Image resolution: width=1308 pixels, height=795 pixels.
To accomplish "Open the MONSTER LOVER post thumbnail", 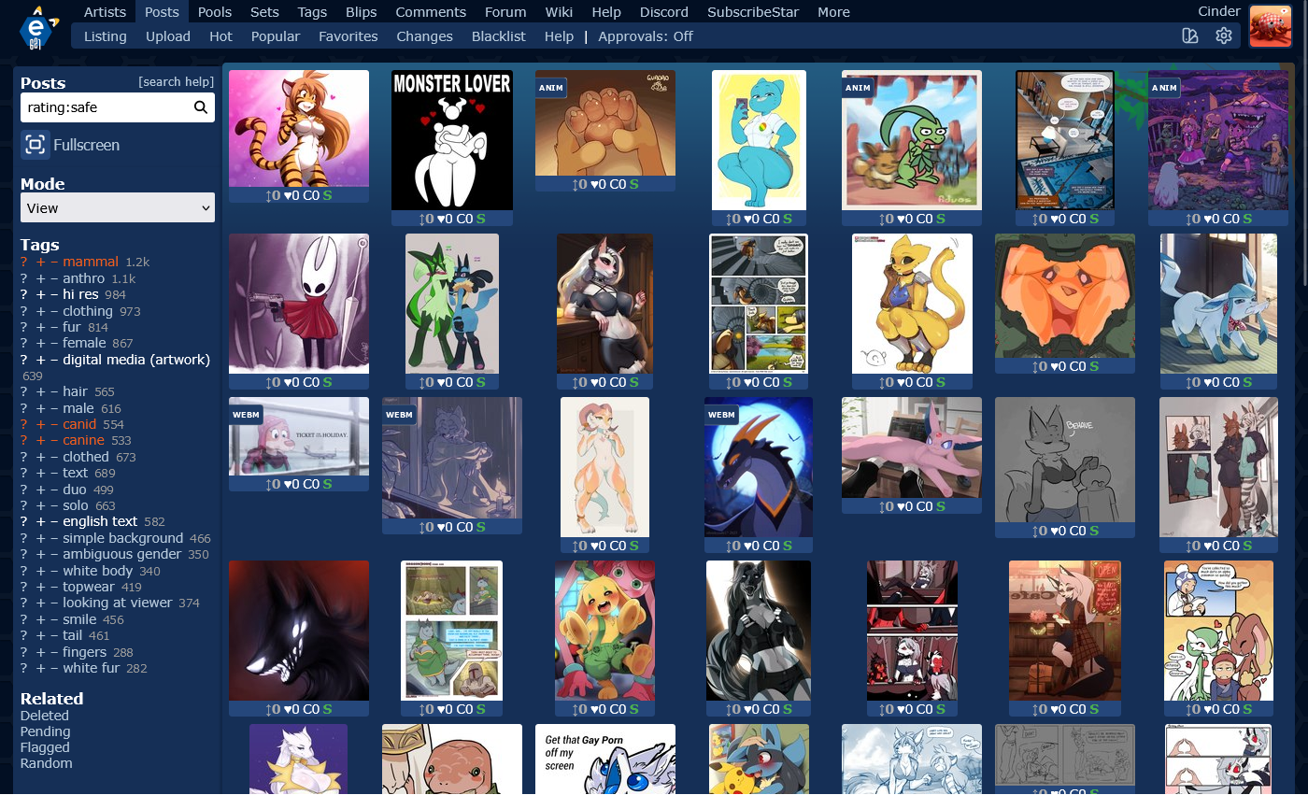I will pos(452,140).
